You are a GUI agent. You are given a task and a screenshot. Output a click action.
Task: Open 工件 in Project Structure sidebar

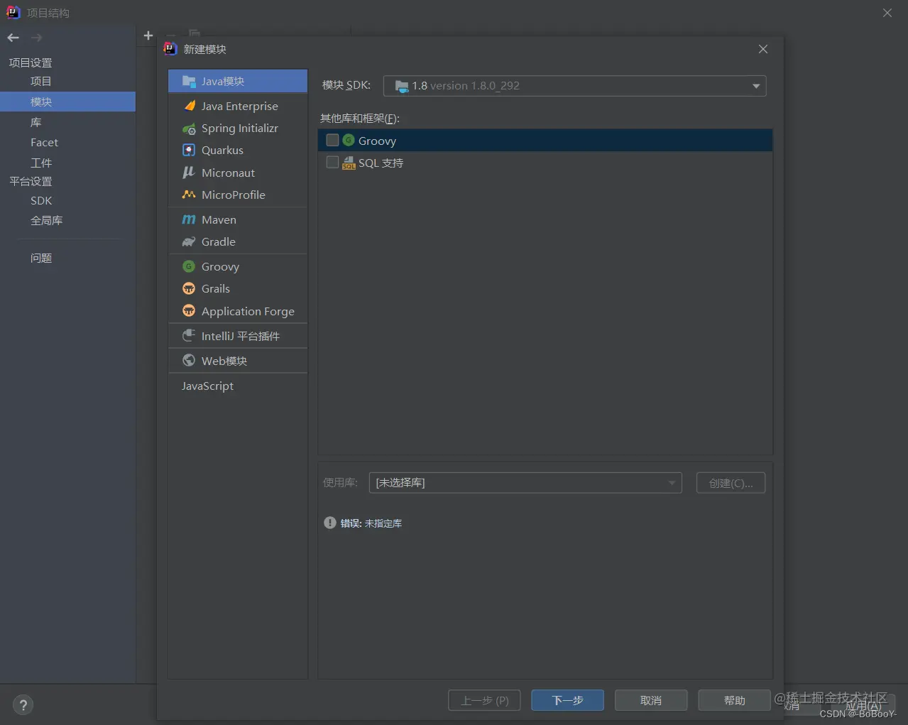coord(40,163)
